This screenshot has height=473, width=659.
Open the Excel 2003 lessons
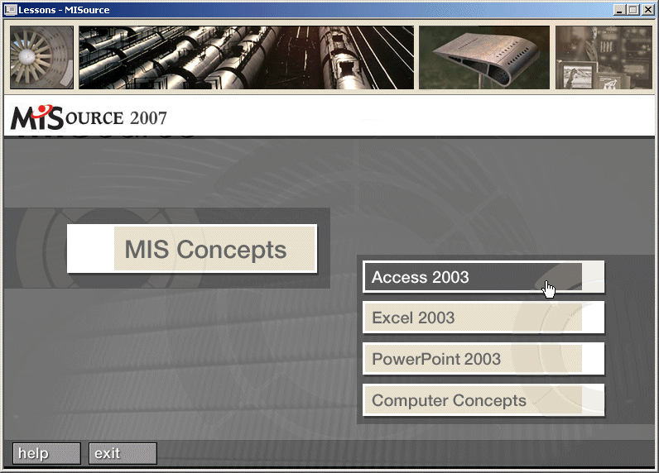tap(483, 318)
